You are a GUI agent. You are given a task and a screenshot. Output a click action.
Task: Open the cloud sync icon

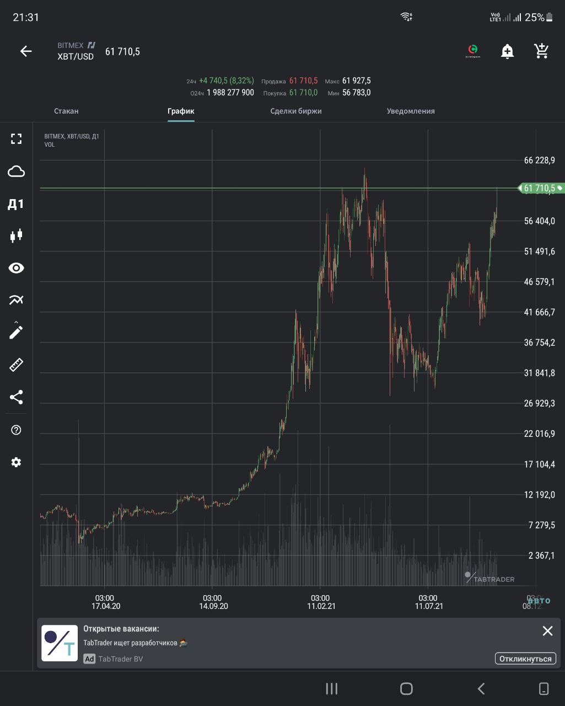tap(16, 172)
